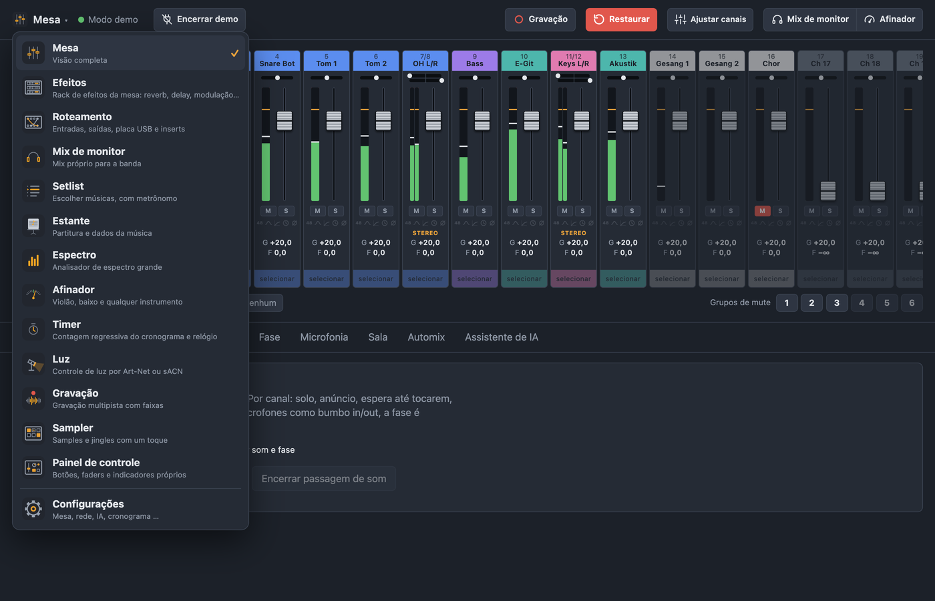Select Afinador entry in the dropdown menu
This screenshot has height=601, width=935.
coord(130,295)
